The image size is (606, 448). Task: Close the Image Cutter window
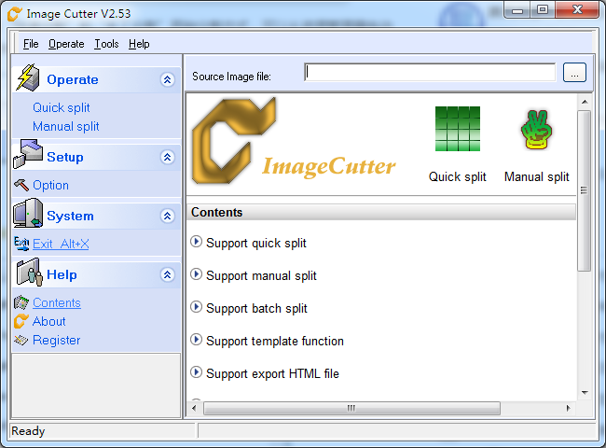pos(577,10)
